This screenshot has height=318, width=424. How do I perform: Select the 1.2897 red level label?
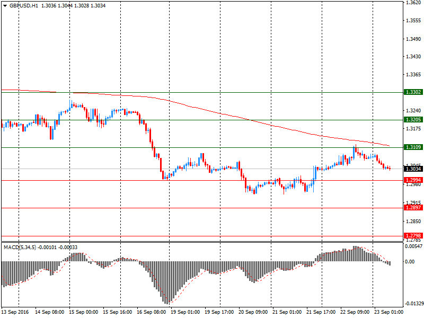[x=413, y=208]
